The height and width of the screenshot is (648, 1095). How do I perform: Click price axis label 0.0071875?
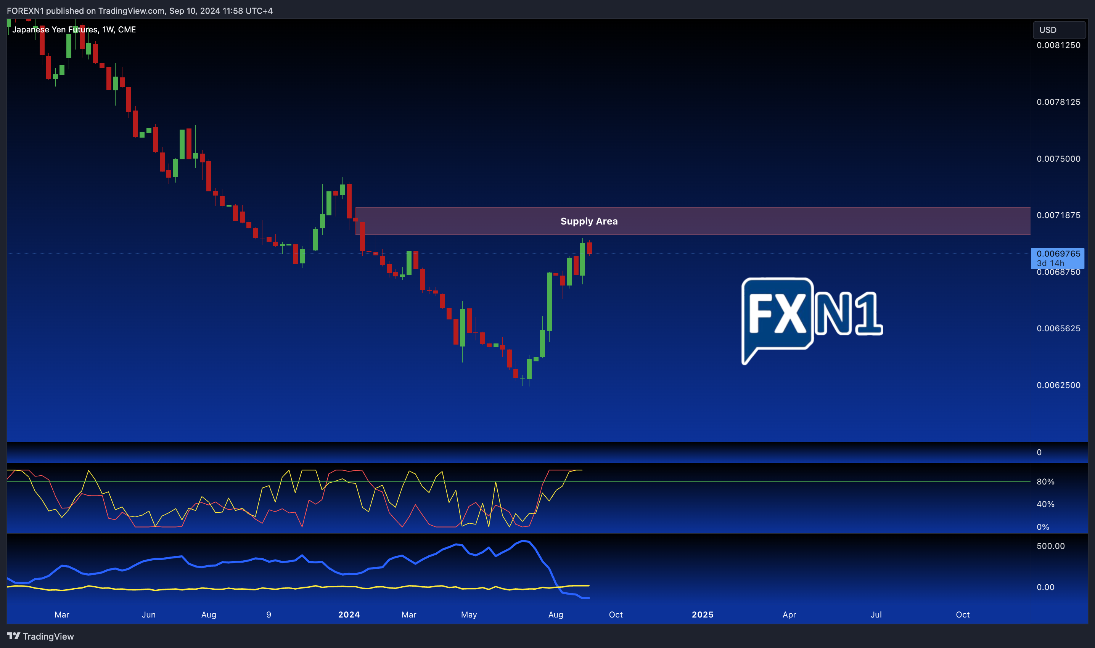coord(1058,215)
